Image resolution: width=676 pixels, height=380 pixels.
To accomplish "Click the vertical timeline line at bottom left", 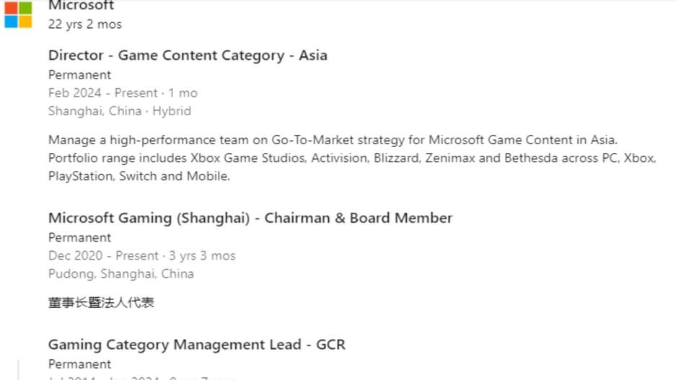I will 18,370.
